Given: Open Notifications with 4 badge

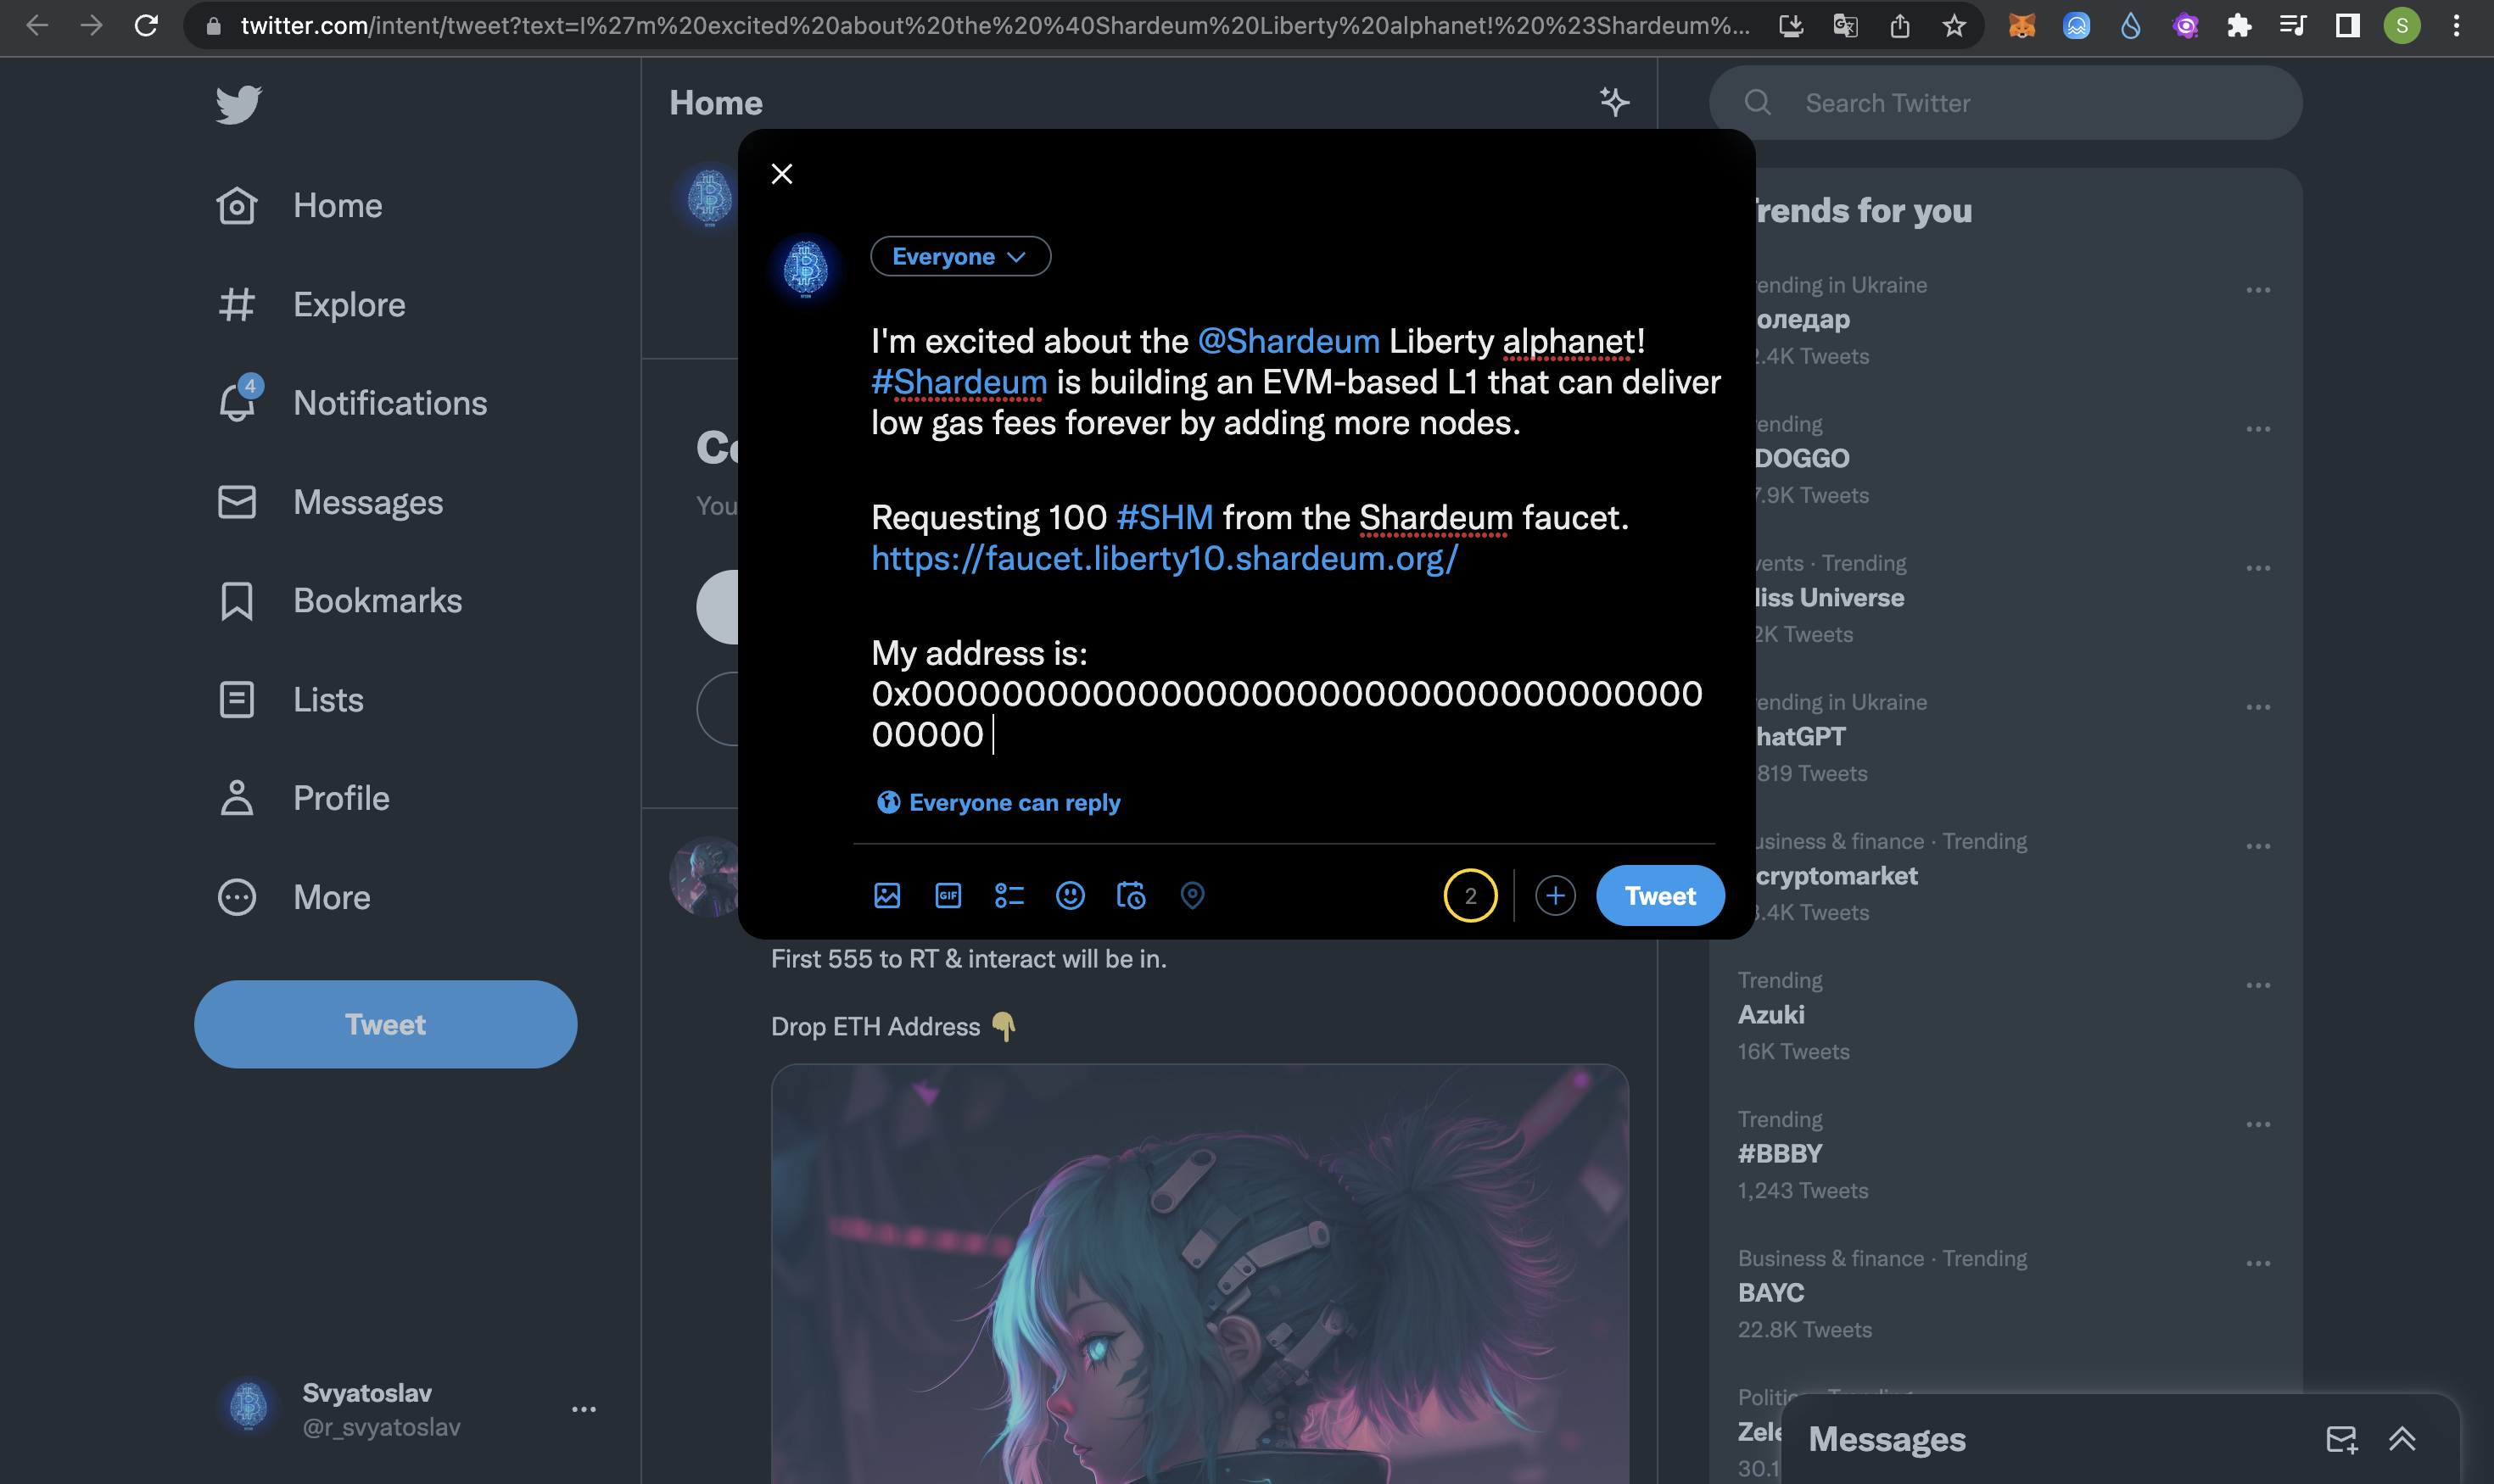Looking at the screenshot, I should (x=352, y=403).
